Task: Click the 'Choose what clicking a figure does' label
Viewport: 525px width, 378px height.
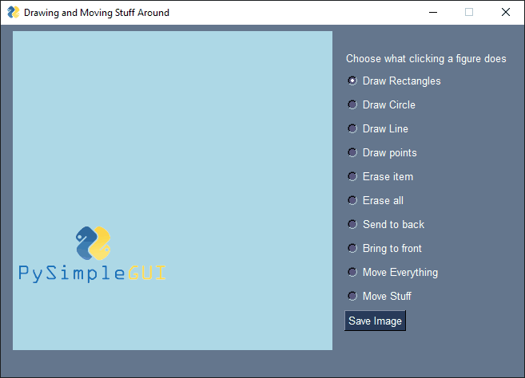Action: [426, 58]
